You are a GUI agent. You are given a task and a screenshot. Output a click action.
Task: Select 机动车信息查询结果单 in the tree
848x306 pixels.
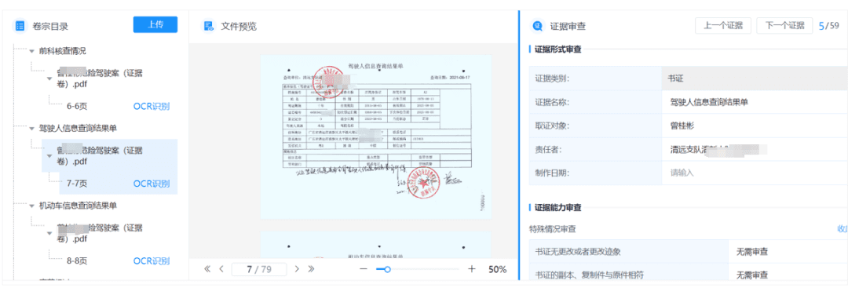pos(78,206)
